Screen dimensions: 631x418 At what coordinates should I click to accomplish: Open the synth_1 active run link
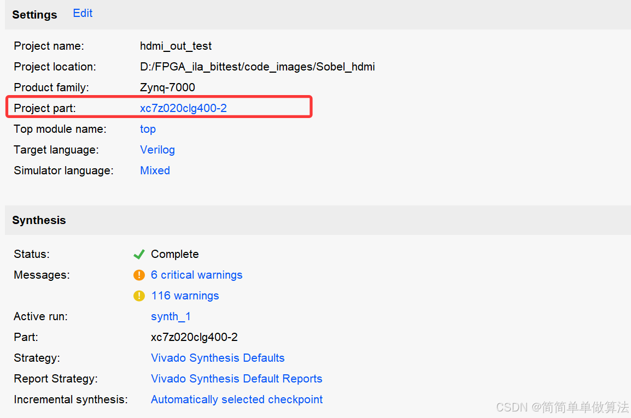tap(171, 316)
